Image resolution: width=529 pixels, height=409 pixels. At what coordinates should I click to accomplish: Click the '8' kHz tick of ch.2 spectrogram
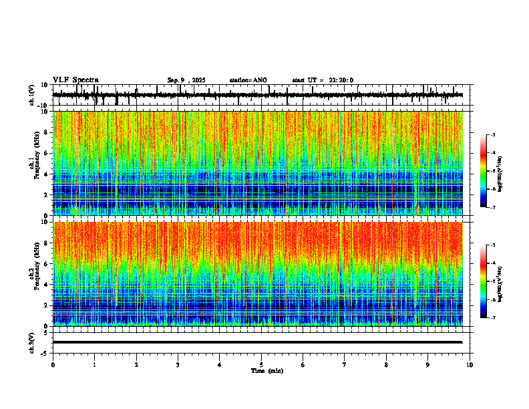[x=47, y=243]
